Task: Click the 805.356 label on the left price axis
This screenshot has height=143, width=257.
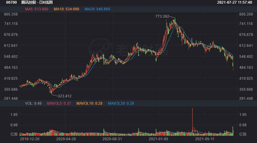Action: [x=11, y=14]
